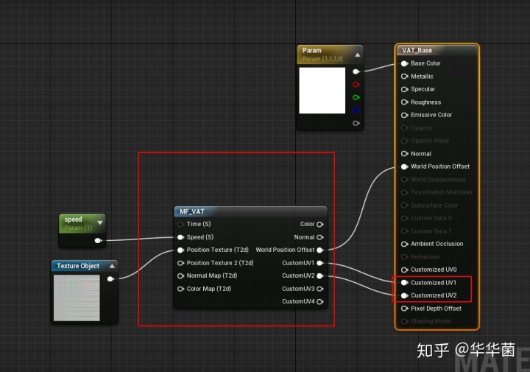Select the VAT_Base material node title
Viewport: 530px width, 372px height.
(x=417, y=50)
